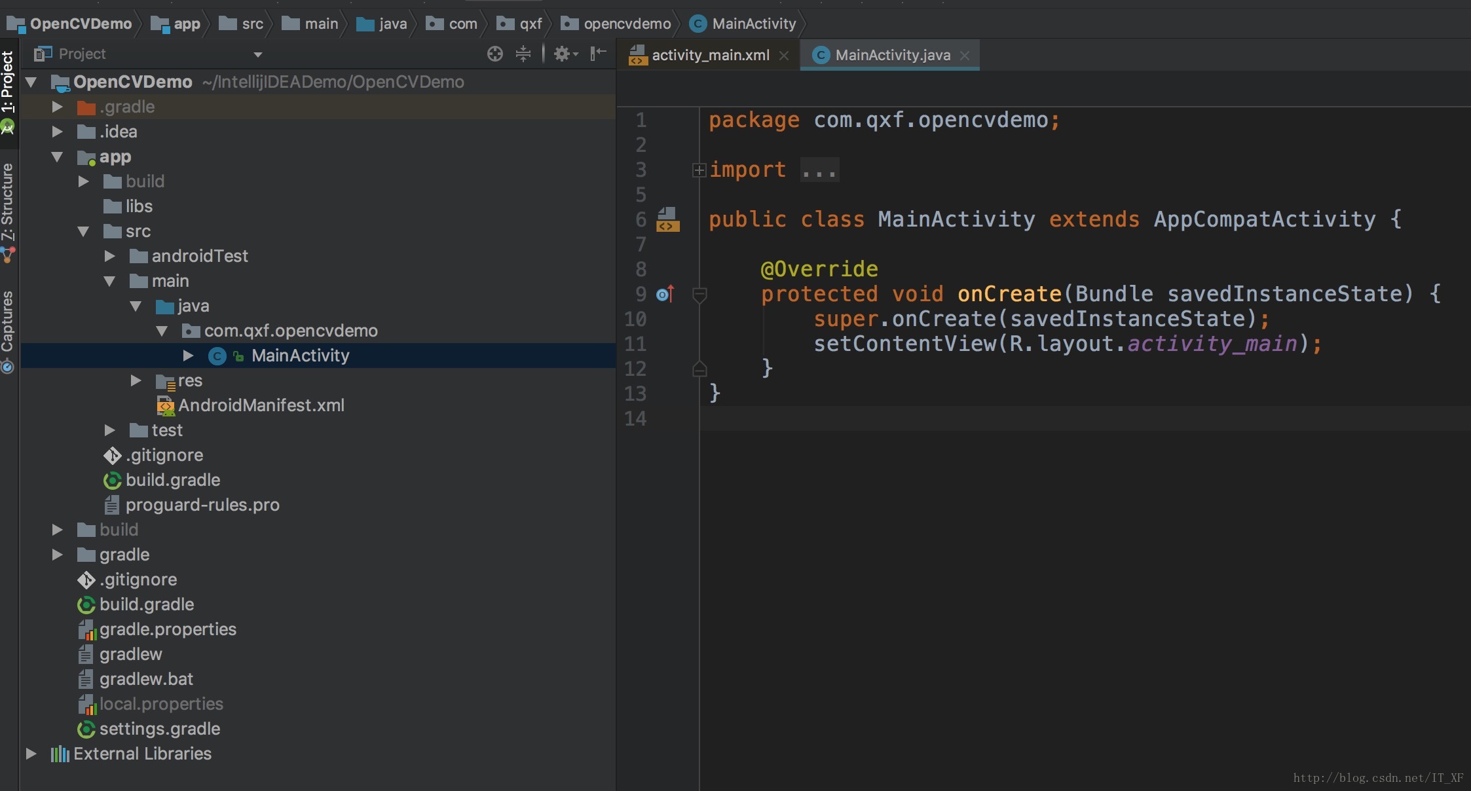Viewport: 1471px width, 791px height.
Task: Click the AppCompatActivity class name in code
Action: click(x=1265, y=219)
